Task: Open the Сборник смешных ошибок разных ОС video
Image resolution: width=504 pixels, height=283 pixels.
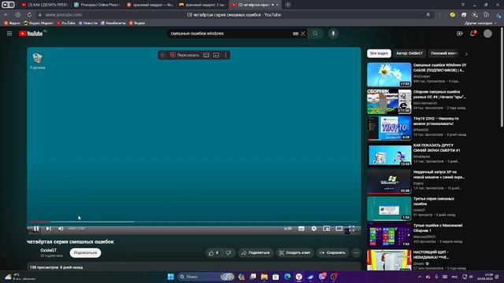Action: [389, 101]
